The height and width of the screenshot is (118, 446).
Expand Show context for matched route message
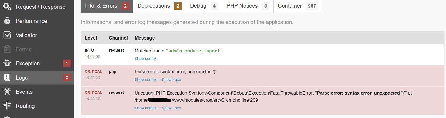coord(146,59)
